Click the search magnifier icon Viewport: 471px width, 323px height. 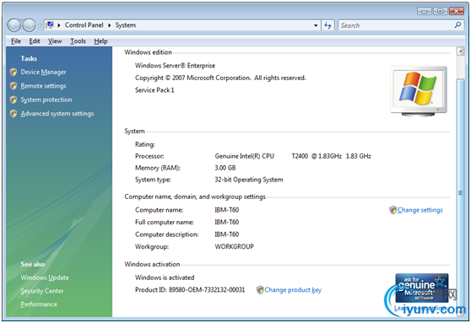click(457, 25)
